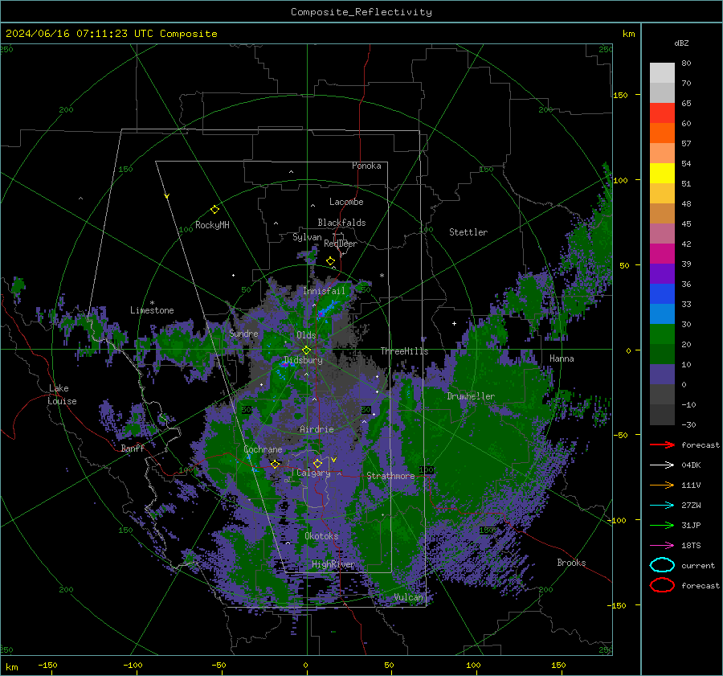
Task: Click yellow diamond marker below RedDeer
Action: click(x=330, y=261)
